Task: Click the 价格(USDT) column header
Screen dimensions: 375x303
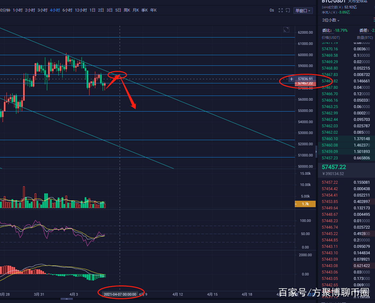Action: [x=331, y=38]
